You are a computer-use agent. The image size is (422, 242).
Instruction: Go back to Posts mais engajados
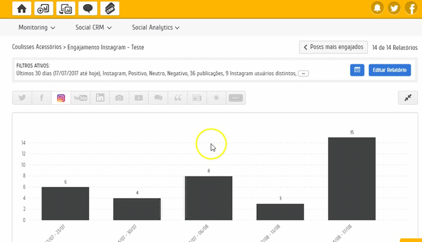click(333, 47)
